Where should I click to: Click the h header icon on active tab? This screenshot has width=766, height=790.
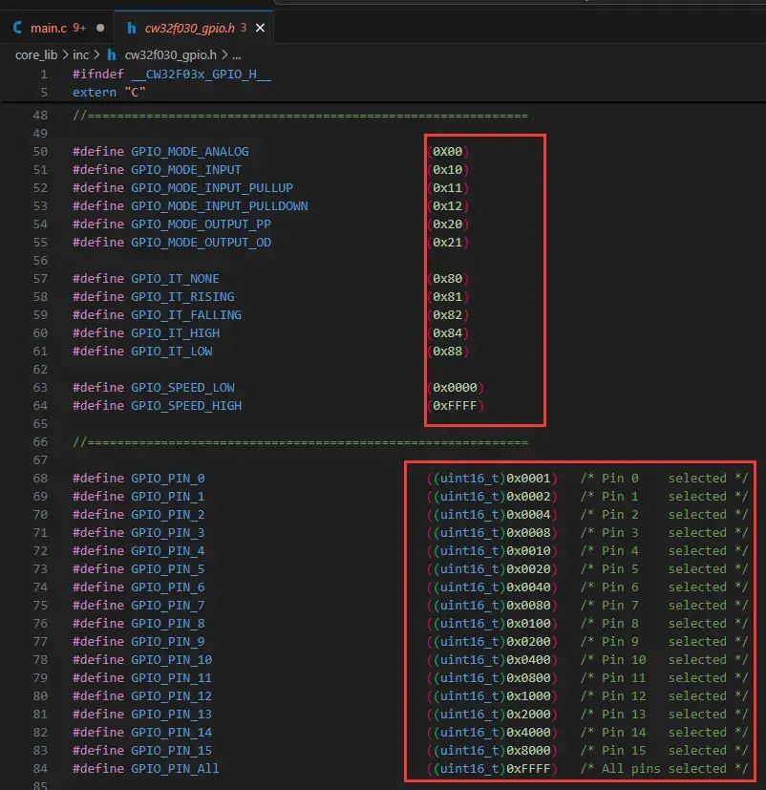[x=132, y=29]
